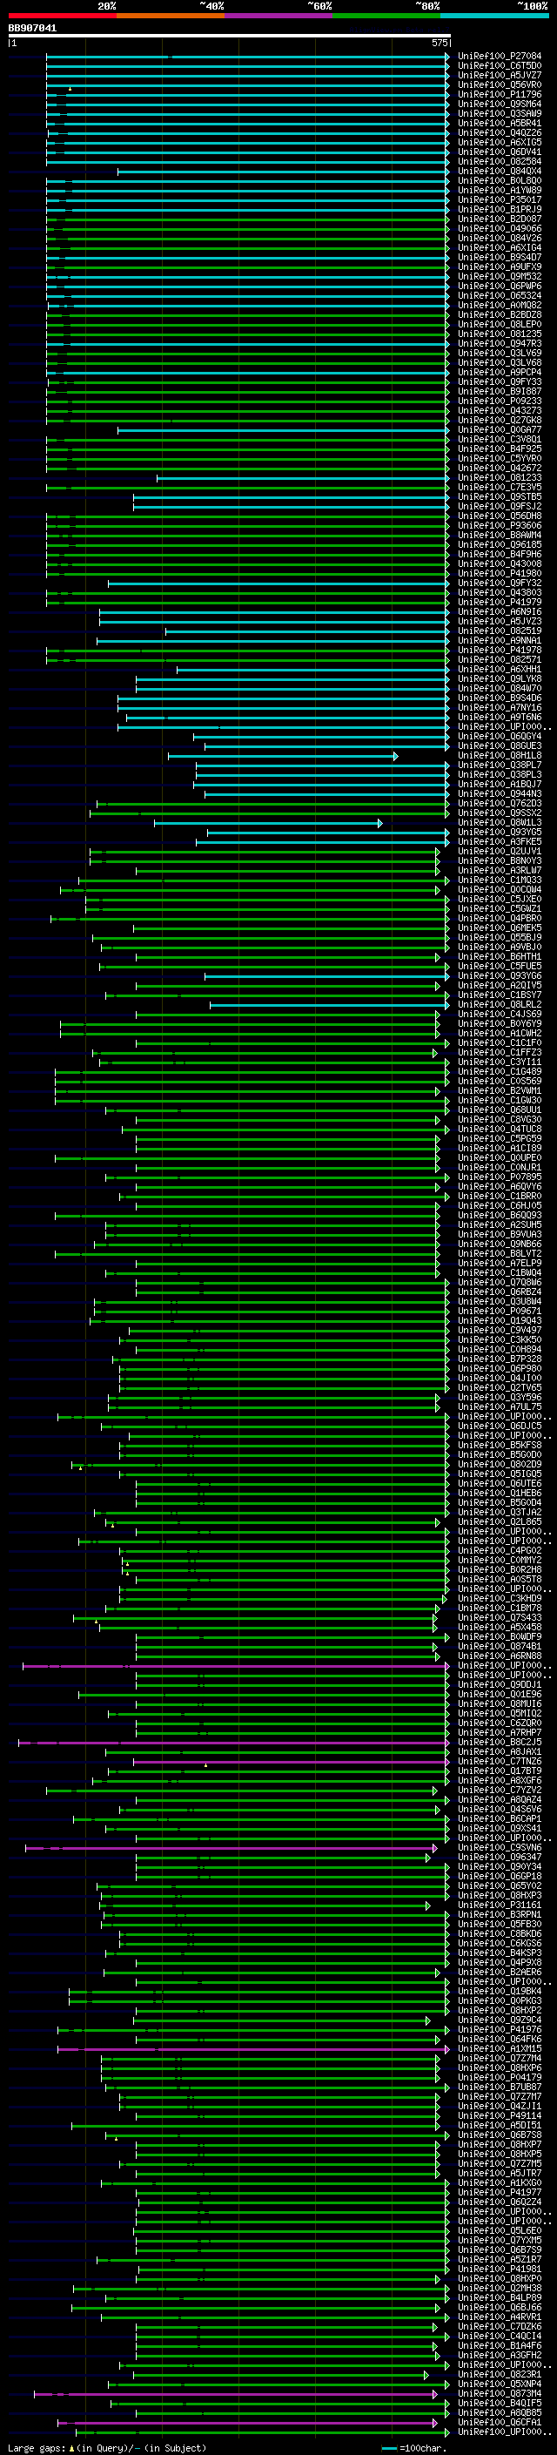Image resolution: width=557 pixels, height=2455 pixels.
Task: Open hit UniRef100_Q9SM64
Action: pos(500,104)
